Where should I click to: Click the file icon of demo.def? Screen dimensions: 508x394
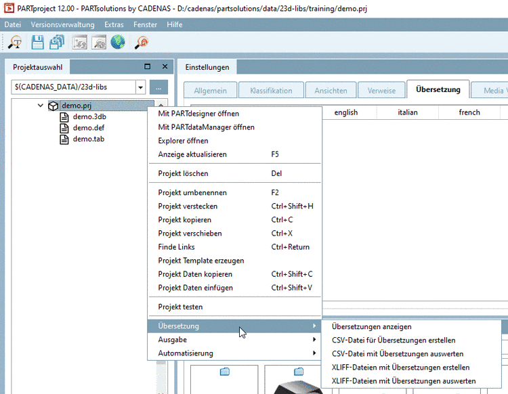[64, 128]
